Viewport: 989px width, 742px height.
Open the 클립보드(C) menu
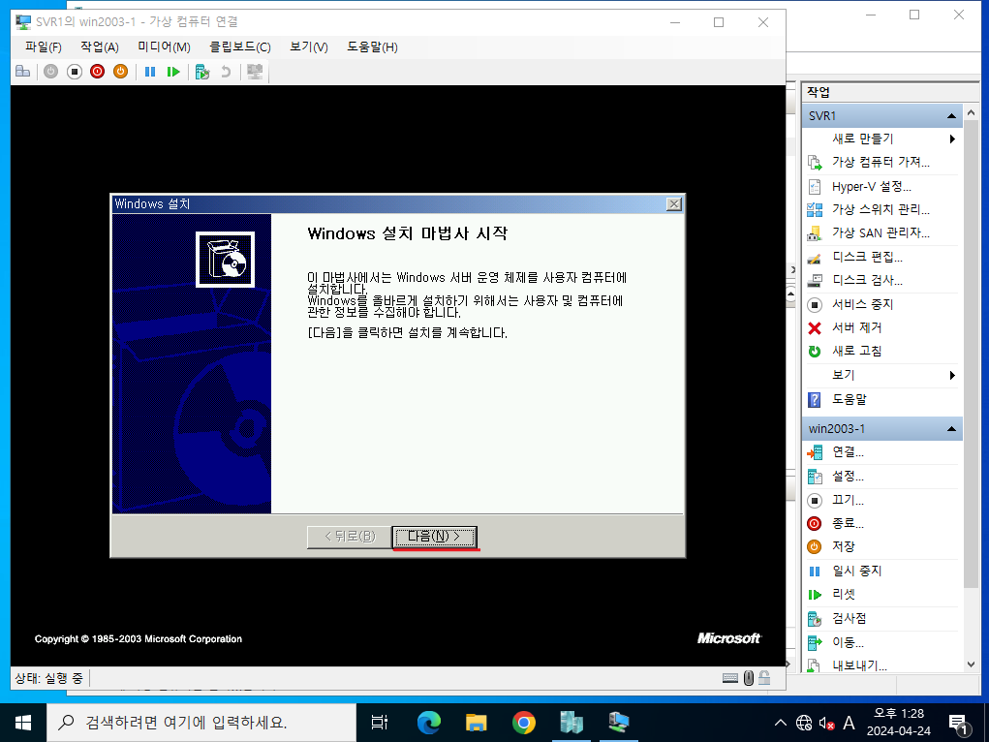[x=240, y=46]
